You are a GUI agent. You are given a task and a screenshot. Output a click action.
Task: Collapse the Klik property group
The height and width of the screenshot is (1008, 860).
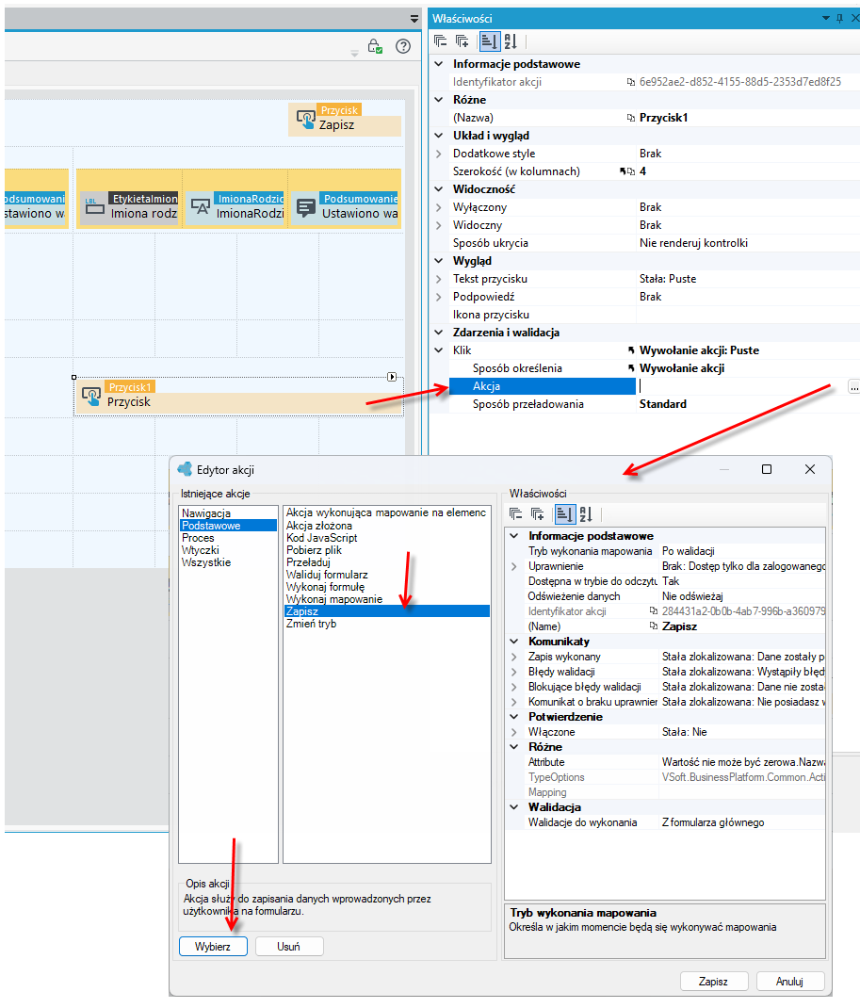(439, 350)
